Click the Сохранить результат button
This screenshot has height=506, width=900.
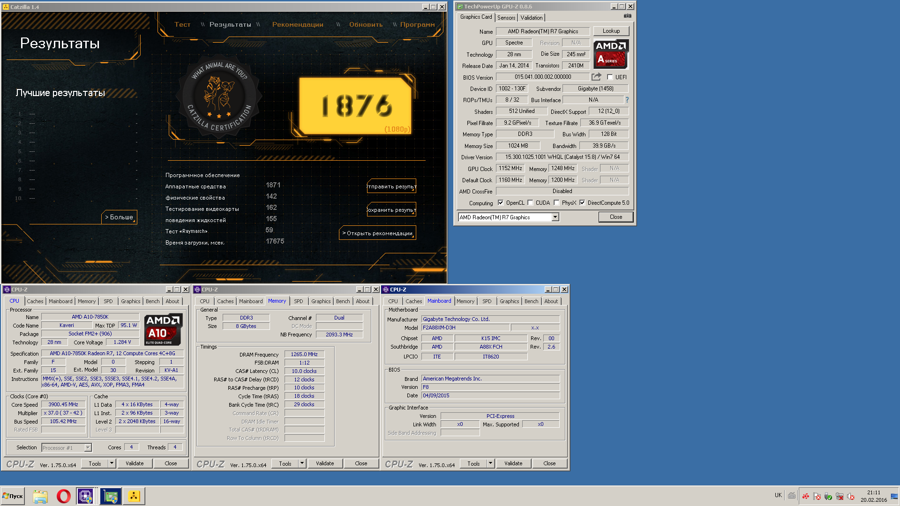pos(391,209)
